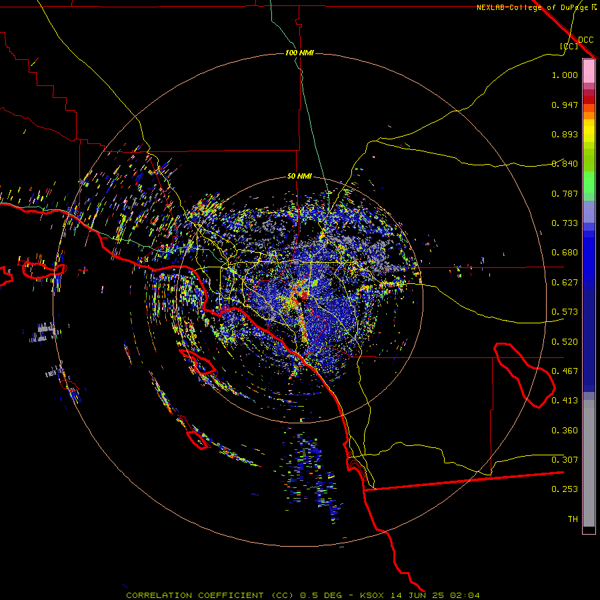Click the "100 NMI" range ring label

[299, 53]
